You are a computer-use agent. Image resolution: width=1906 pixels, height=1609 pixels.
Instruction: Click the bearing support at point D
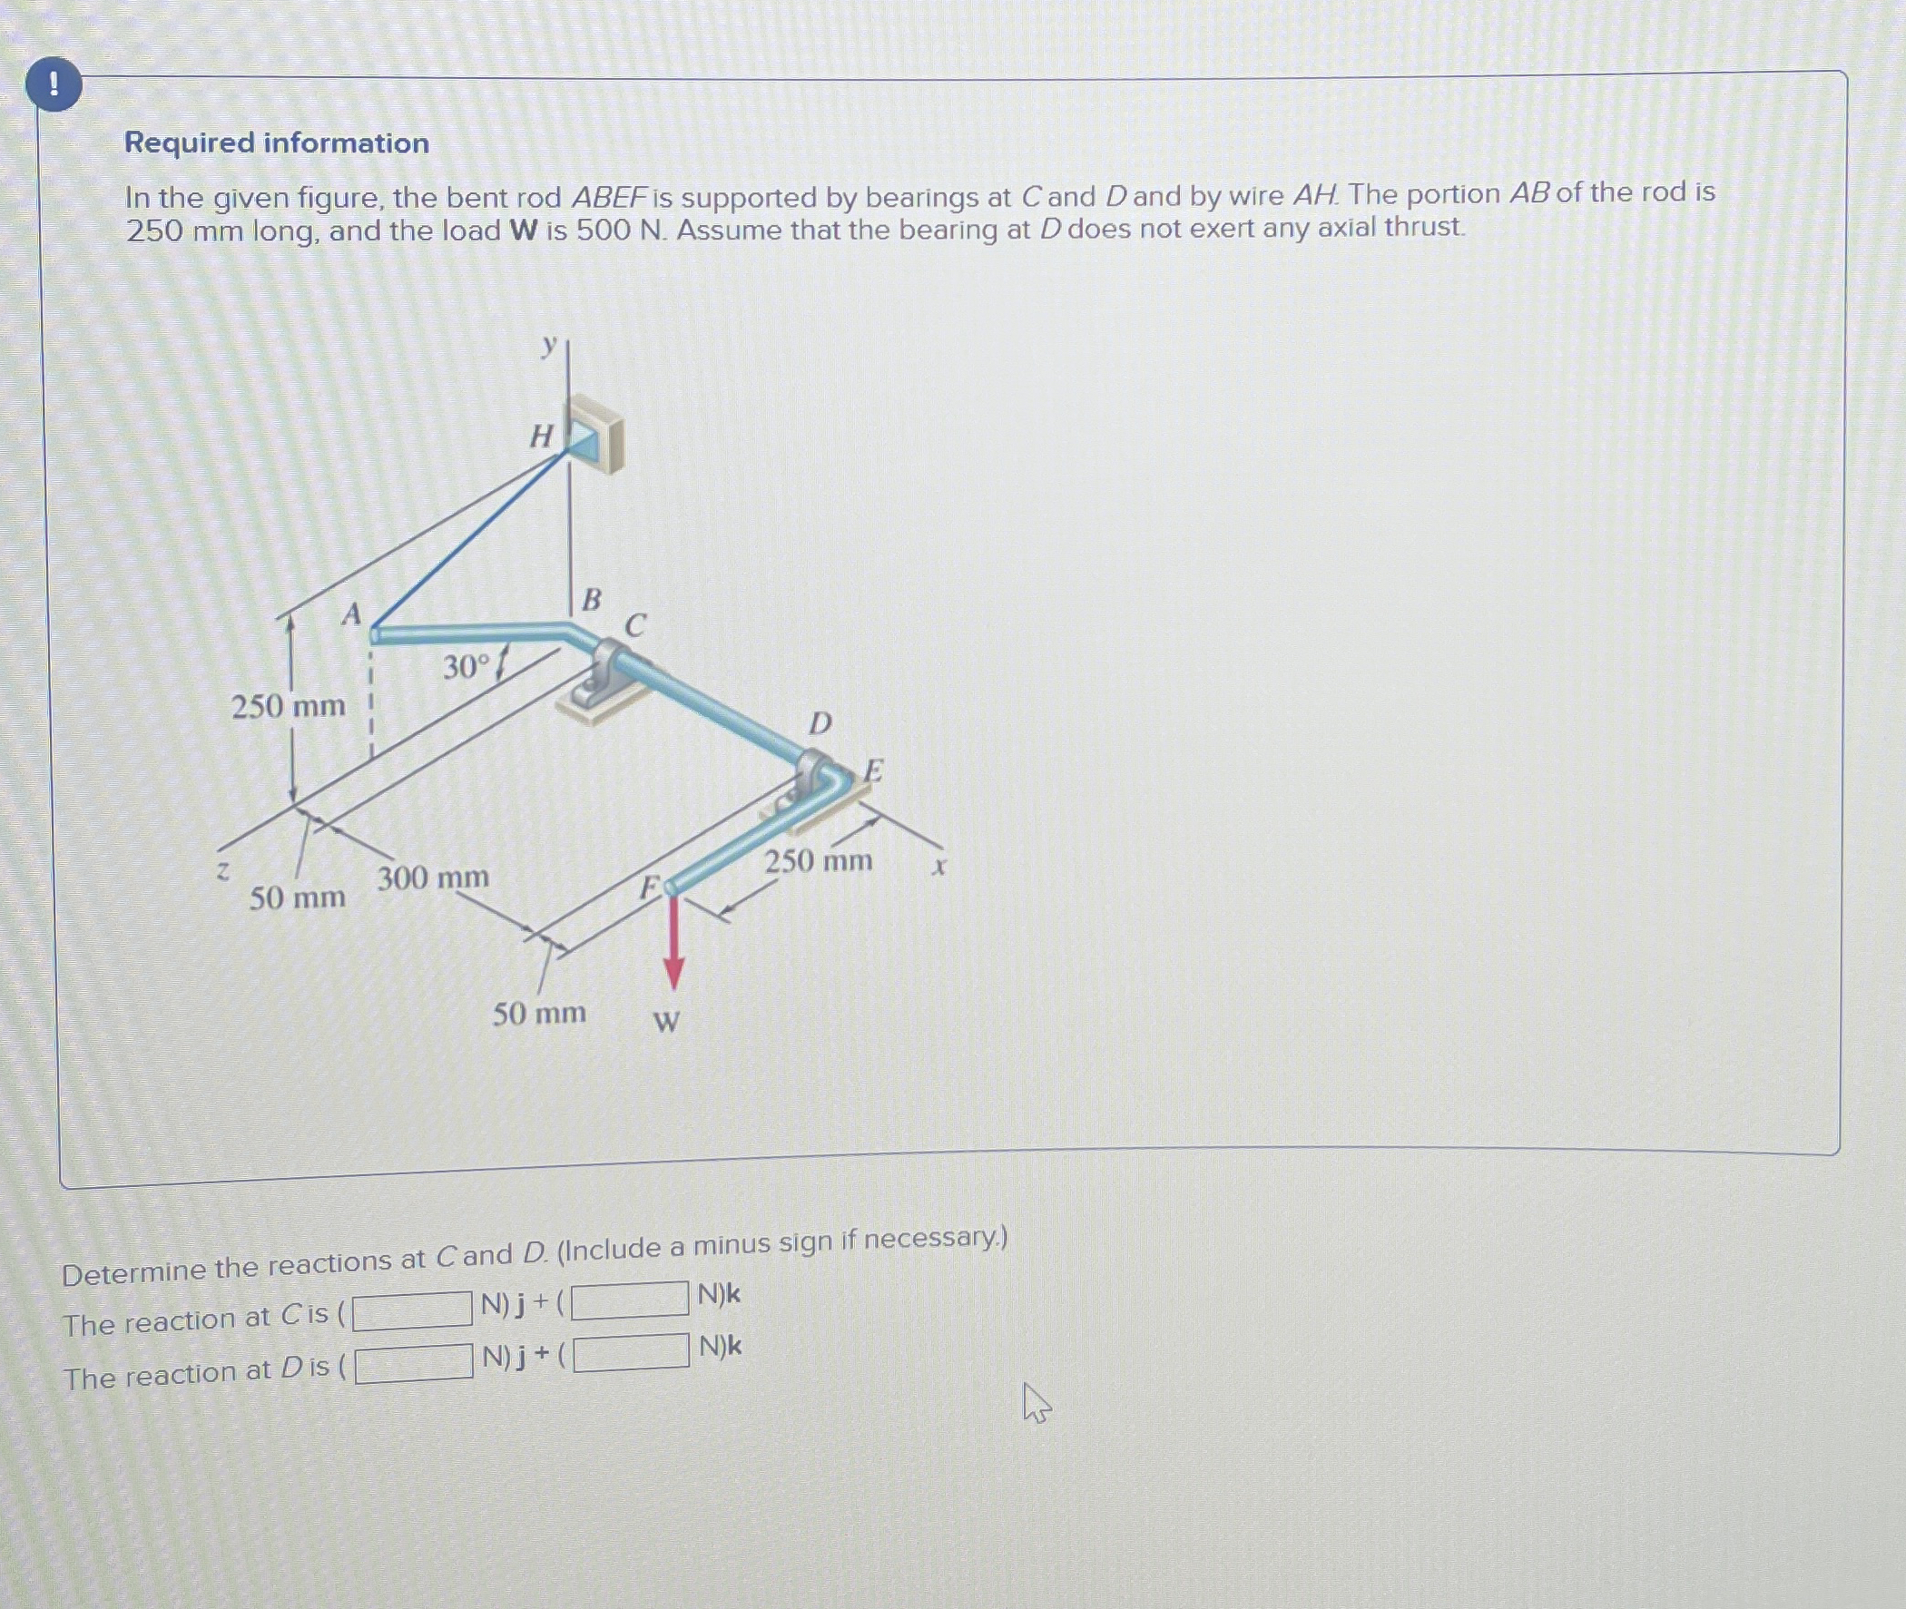pyautogui.click(x=809, y=775)
